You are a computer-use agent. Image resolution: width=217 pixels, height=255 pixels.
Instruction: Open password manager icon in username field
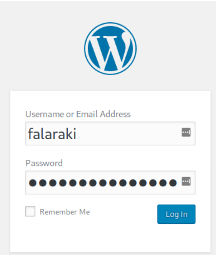pyautogui.click(x=186, y=132)
